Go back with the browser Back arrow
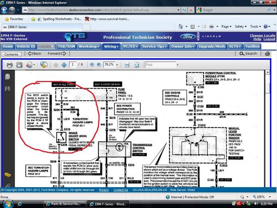This screenshot has width=277, height=208. click(4, 10)
